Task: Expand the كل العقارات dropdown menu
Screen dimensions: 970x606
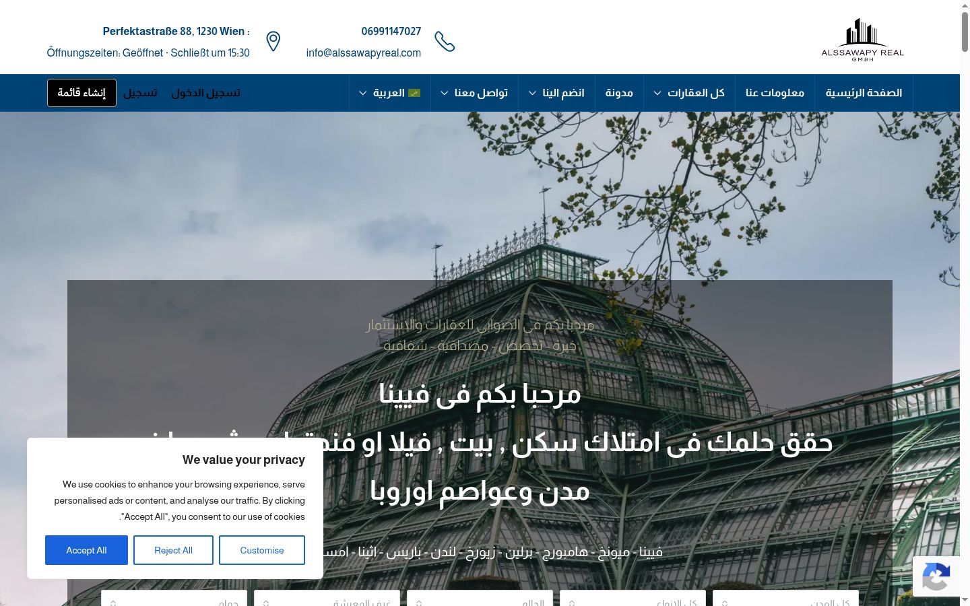Action: (x=689, y=93)
